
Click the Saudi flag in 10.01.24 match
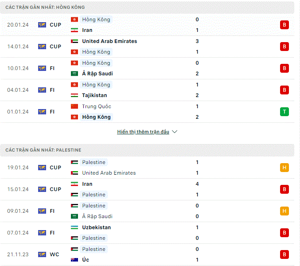(74, 74)
